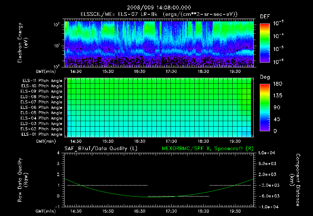Viewport: 313px width, 216px height.
Task: Click the data quality axis value 4
Action: [x=58, y=153]
